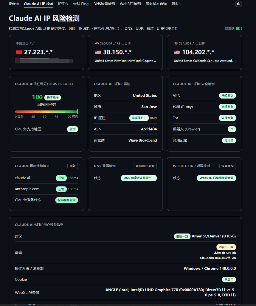Navigate to the 服务状态查询 tab
256x306 pixels.
[x=156, y=4]
